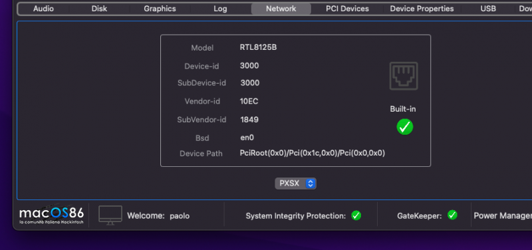Screen dimensions: 532x250
Task: Click the Ethernet port icon
Action: coord(404,76)
